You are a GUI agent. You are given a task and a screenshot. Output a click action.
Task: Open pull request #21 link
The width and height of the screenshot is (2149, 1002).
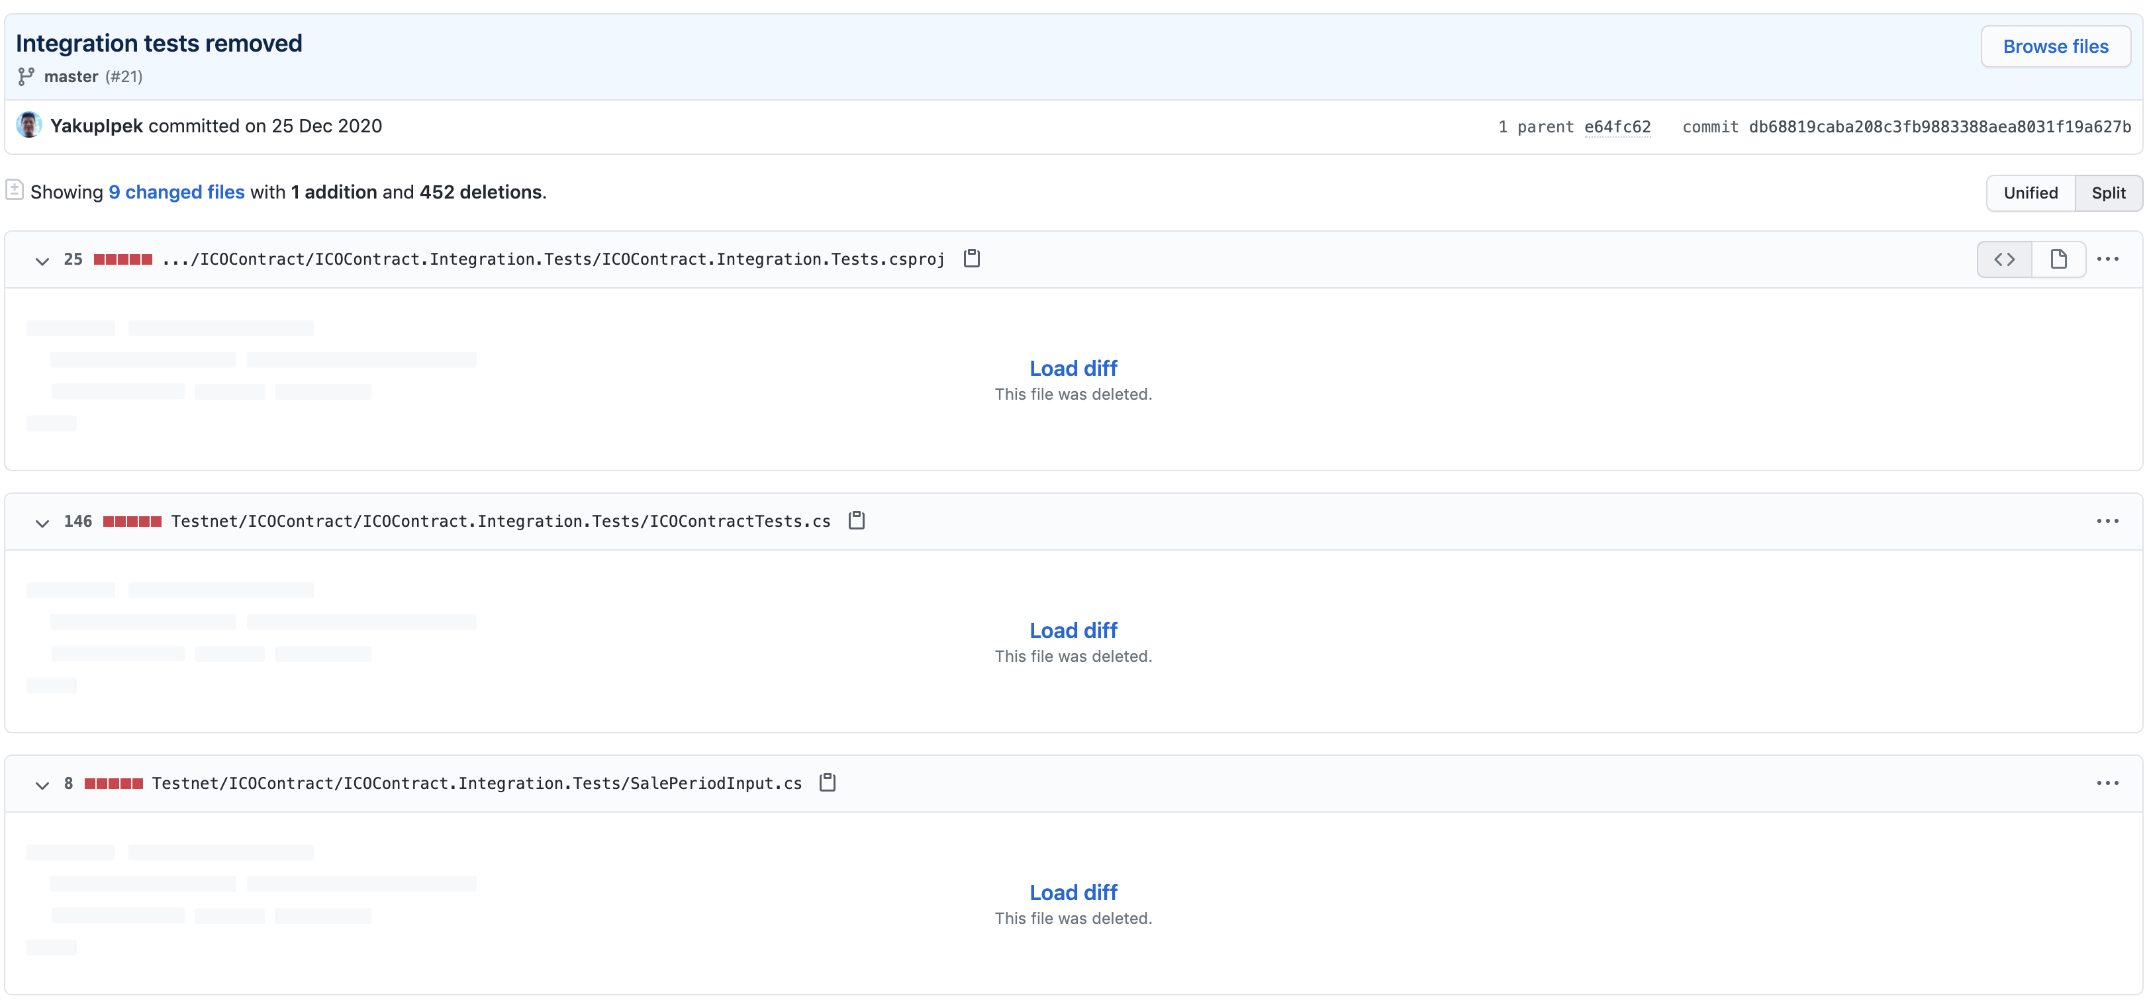pos(123,77)
